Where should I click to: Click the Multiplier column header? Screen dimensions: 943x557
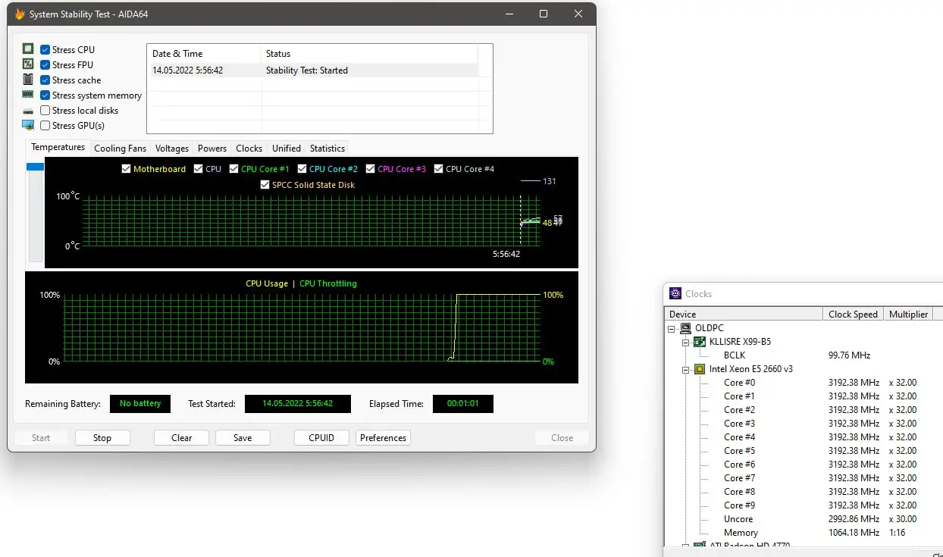(x=908, y=314)
